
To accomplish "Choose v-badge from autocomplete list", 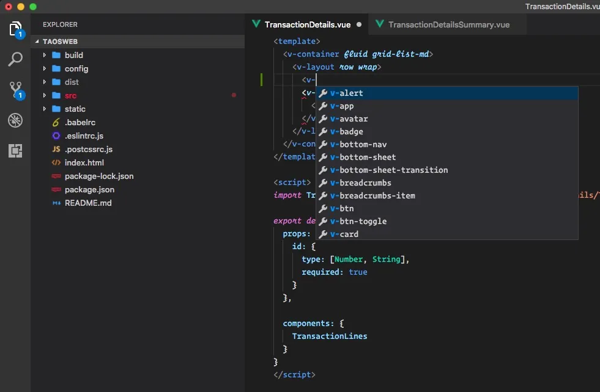I will [x=446, y=131].
